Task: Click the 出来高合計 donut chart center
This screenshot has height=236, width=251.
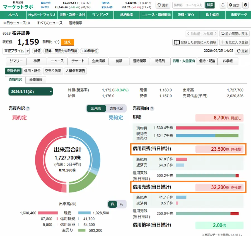Action: coord(67,160)
